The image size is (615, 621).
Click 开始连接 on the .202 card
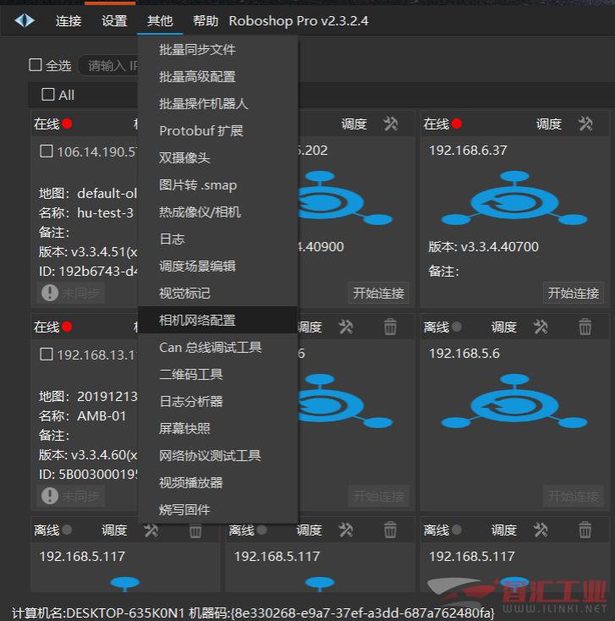coord(378,293)
